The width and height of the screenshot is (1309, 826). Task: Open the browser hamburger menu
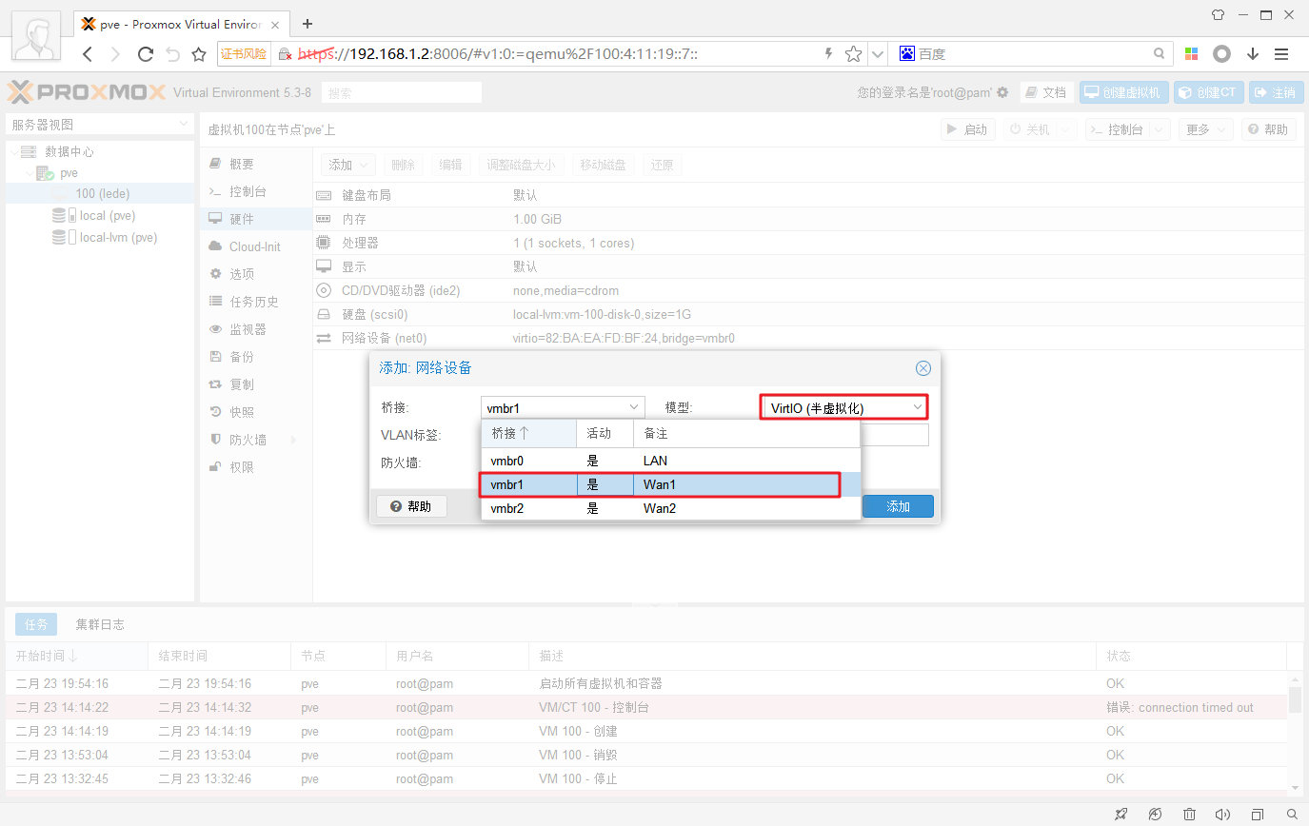pyautogui.click(x=1281, y=54)
